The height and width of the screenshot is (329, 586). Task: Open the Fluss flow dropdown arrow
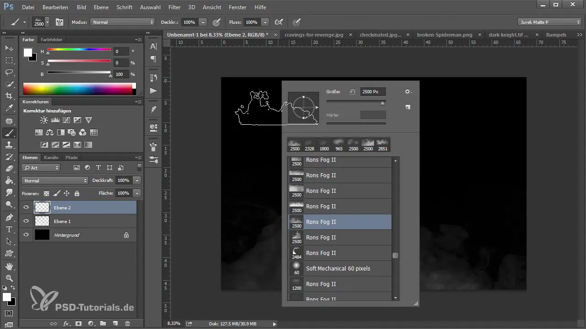[x=266, y=22]
